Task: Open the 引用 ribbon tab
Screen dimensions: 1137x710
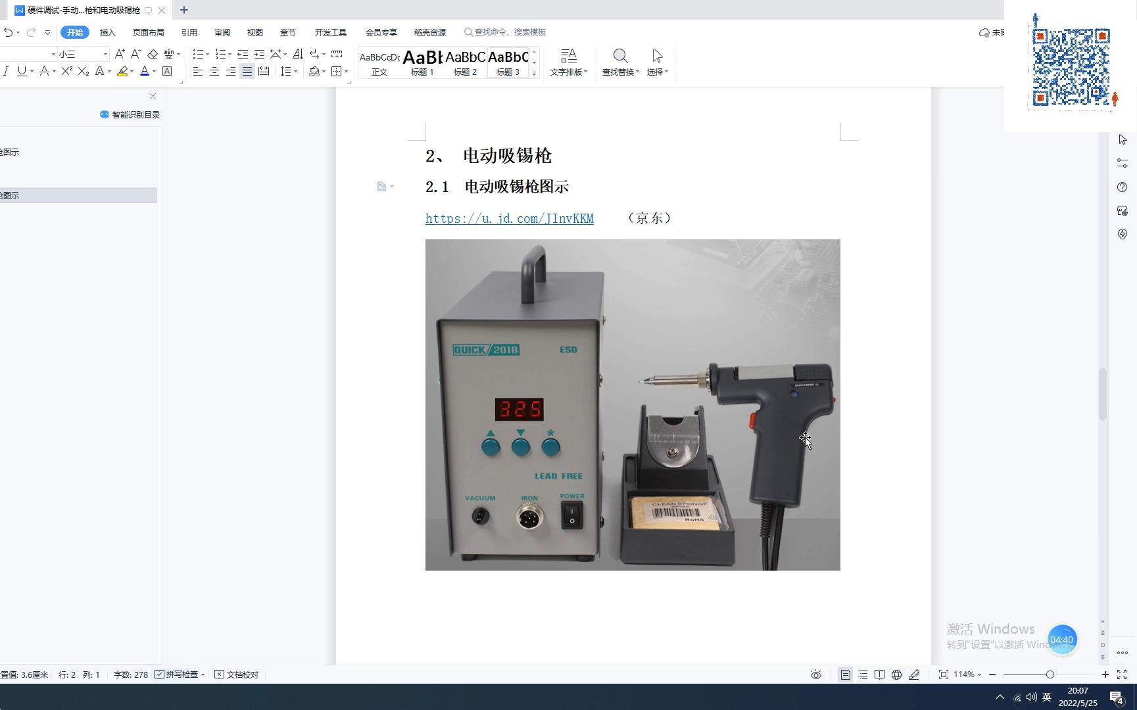Action: point(189,32)
